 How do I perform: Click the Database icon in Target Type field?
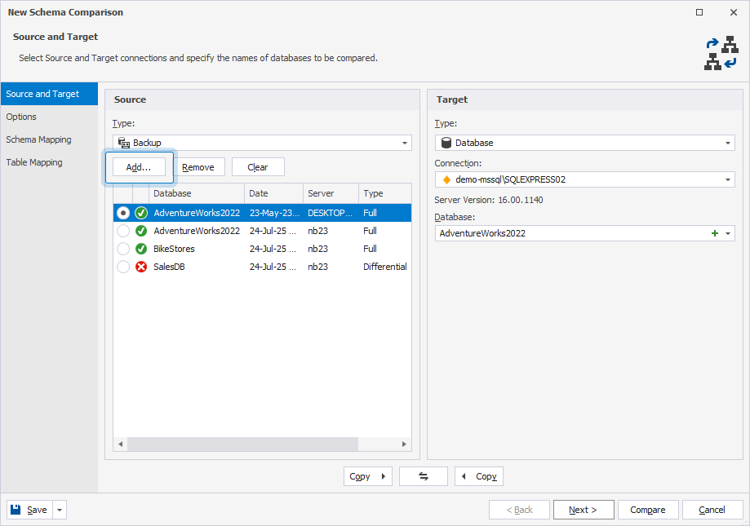pyautogui.click(x=446, y=142)
